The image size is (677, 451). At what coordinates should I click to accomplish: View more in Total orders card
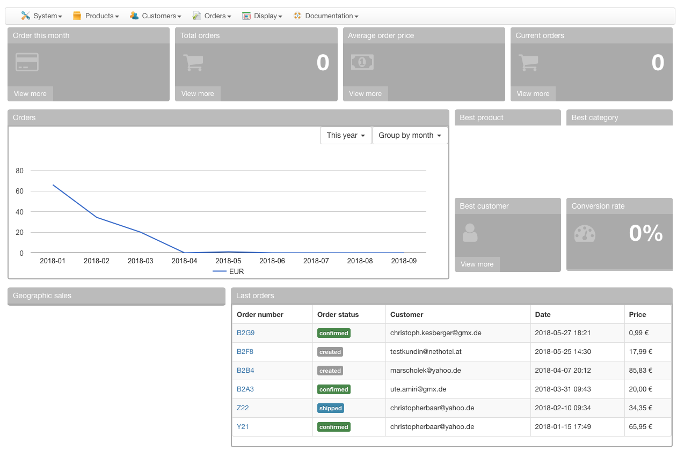[x=198, y=93]
